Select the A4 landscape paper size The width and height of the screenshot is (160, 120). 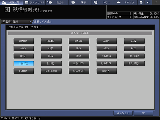24,49
